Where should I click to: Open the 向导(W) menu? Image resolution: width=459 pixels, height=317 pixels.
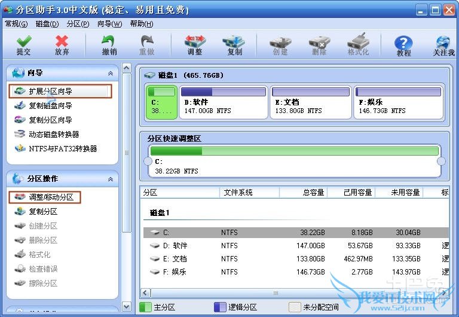coord(110,24)
